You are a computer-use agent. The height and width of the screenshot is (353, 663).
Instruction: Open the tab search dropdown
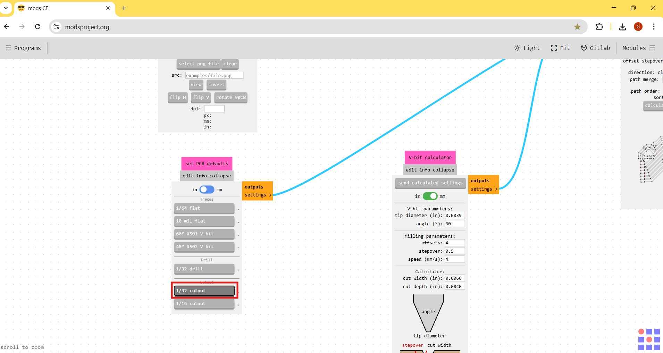coord(6,8)
